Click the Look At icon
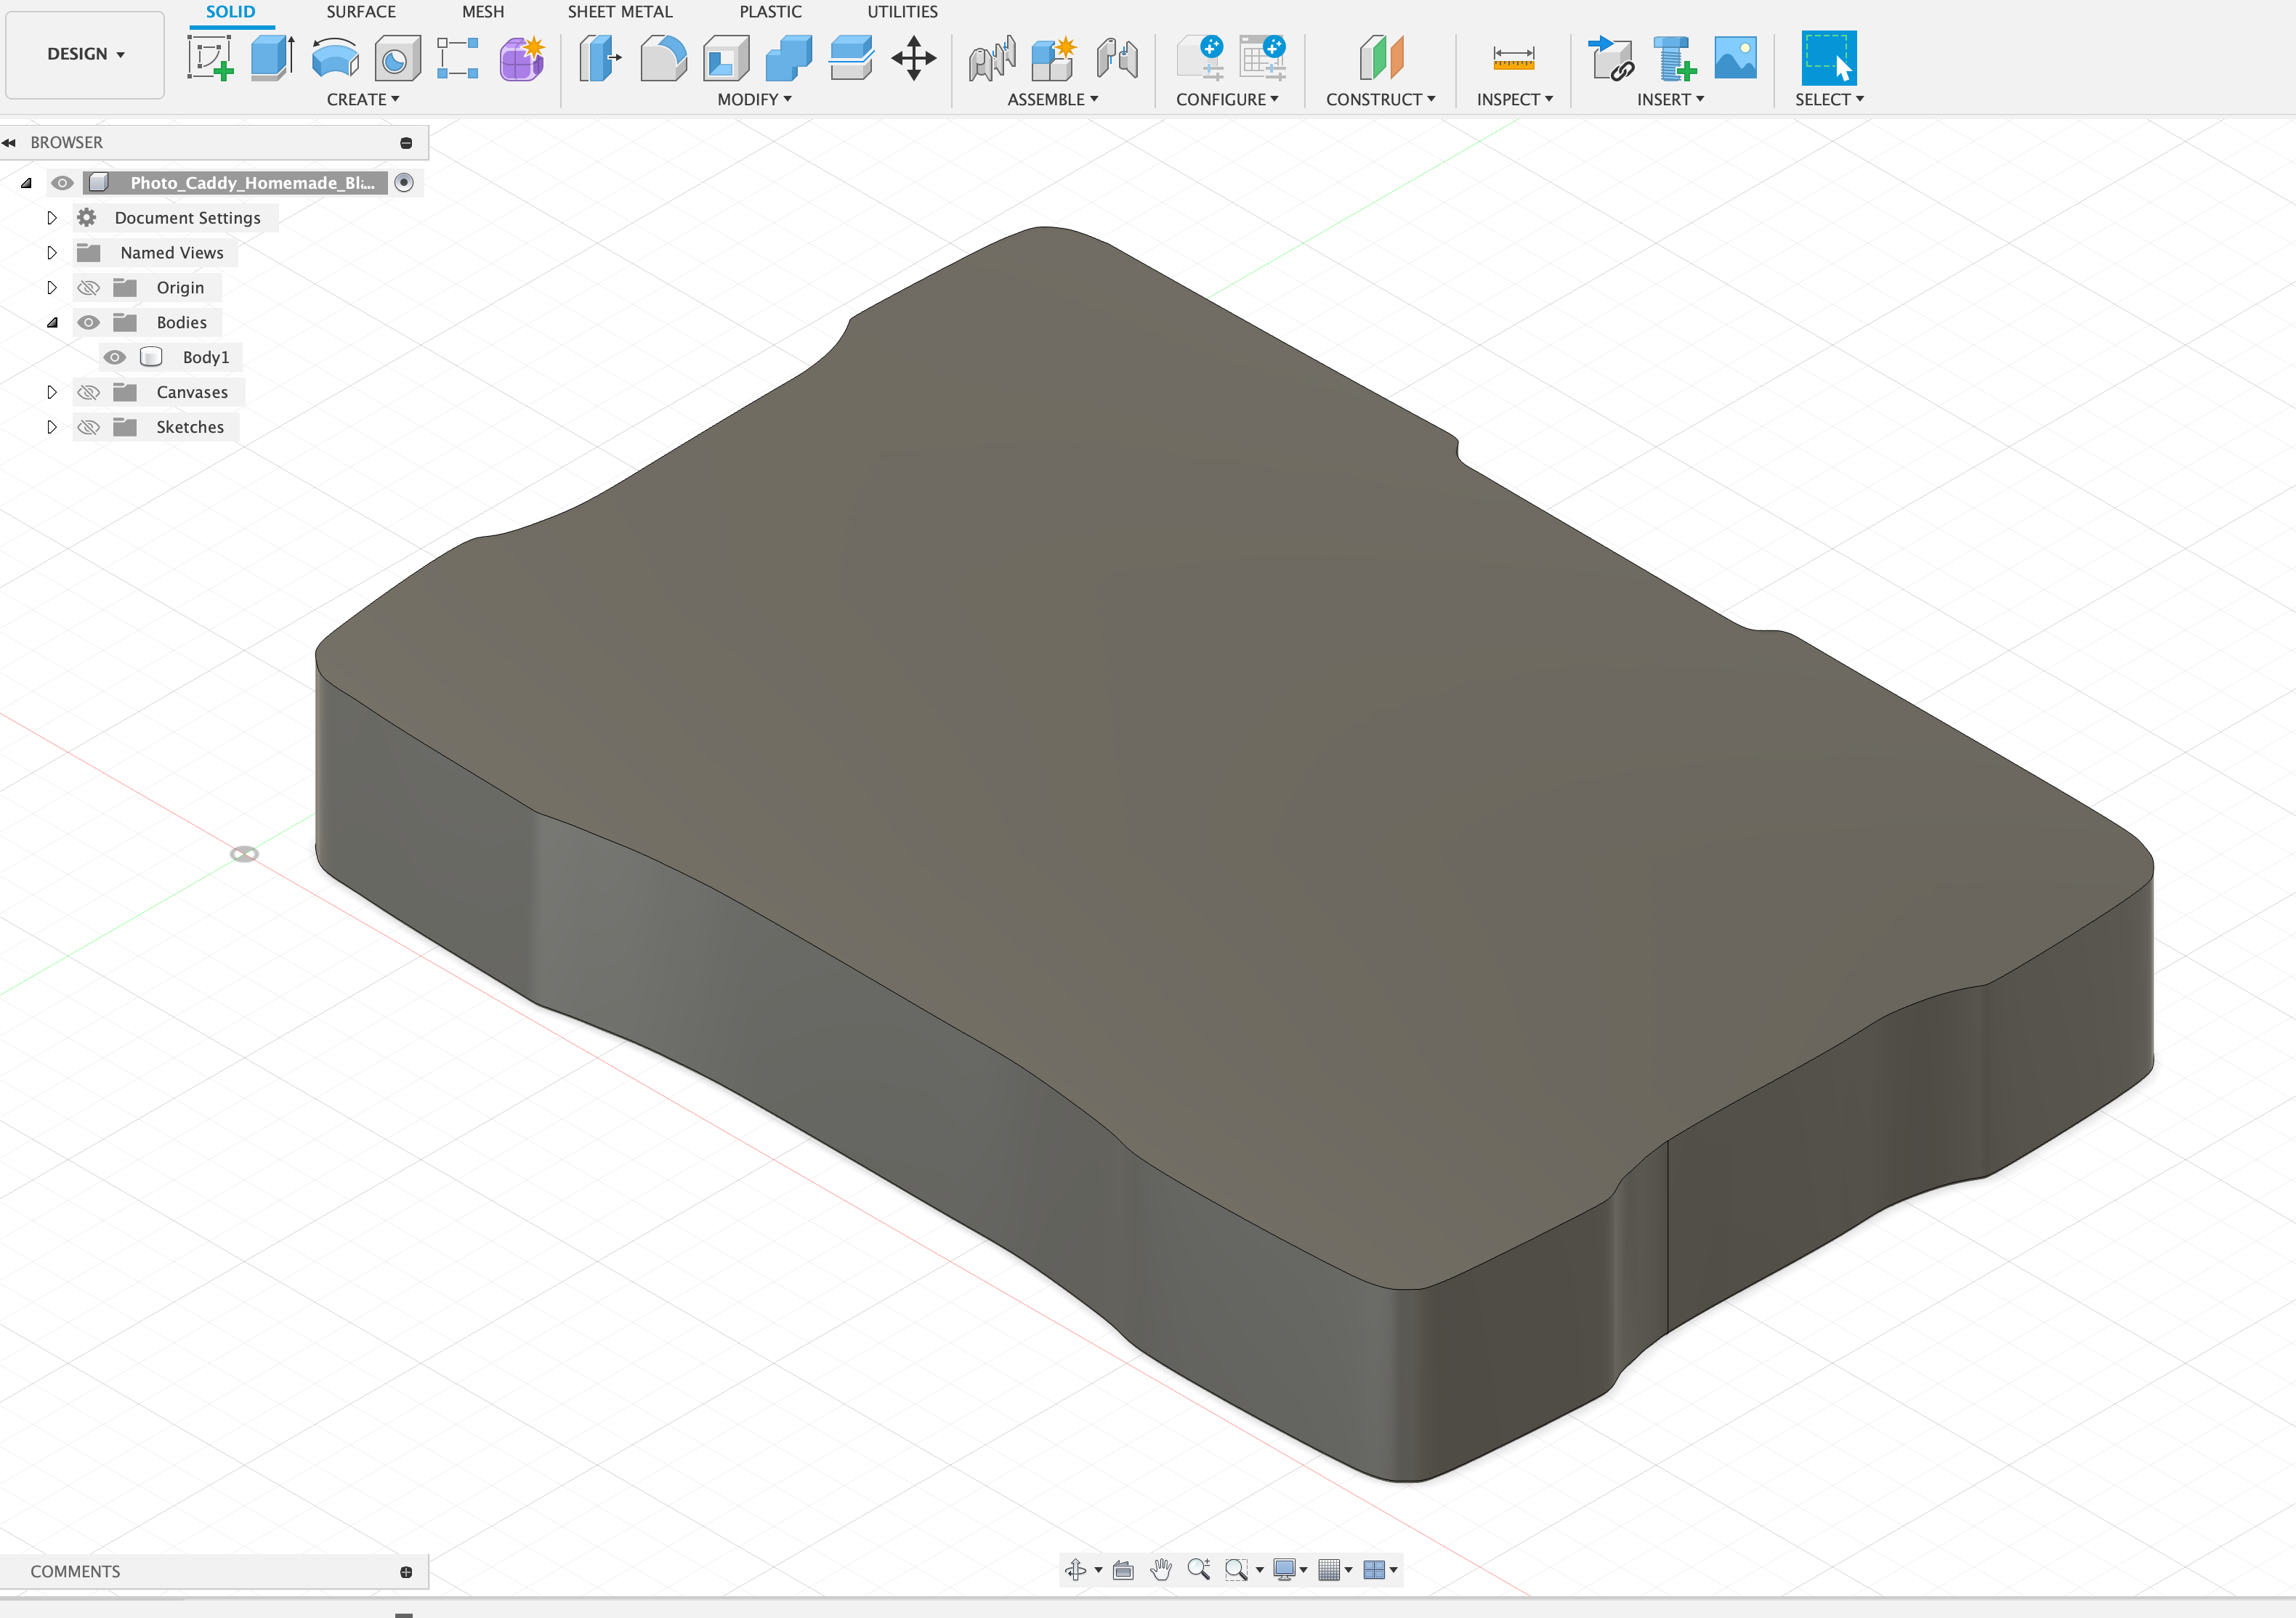The image size is (2296, 1618). (x=1123, y=1570)
